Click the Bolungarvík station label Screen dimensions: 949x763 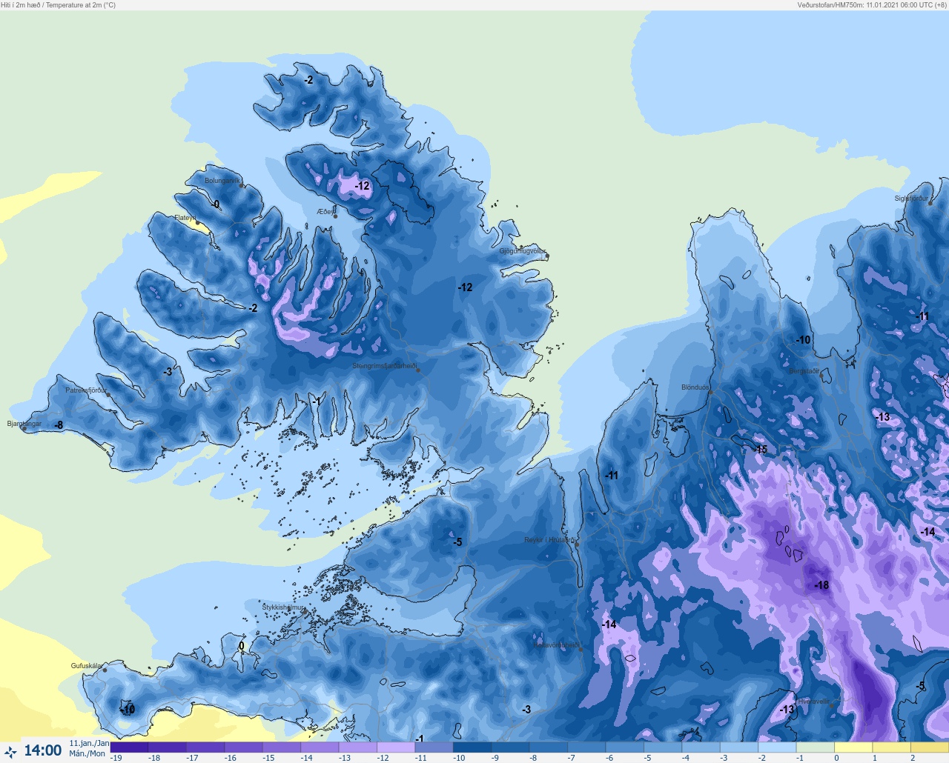(222, 181)
